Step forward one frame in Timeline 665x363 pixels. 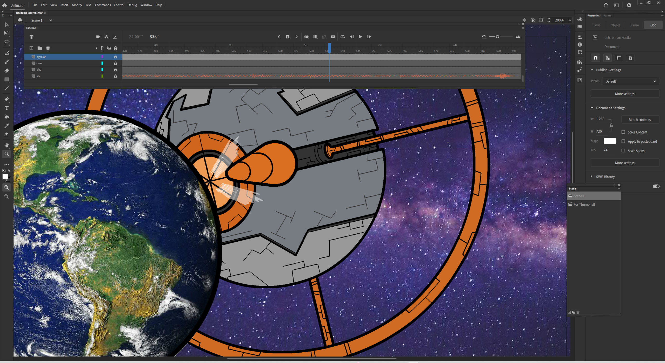(369, 37)
